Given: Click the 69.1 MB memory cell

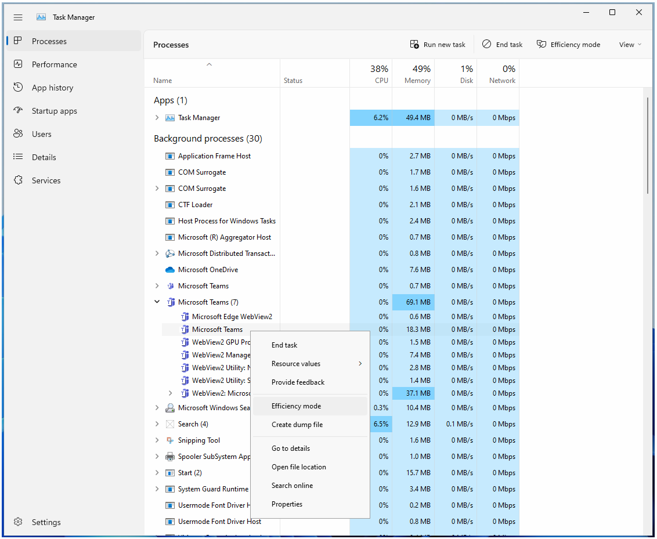Looking at the screenshot, I should click(413, 302).
